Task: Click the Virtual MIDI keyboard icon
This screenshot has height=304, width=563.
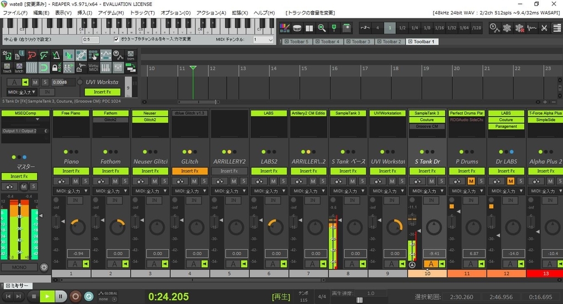Action: 93,68
